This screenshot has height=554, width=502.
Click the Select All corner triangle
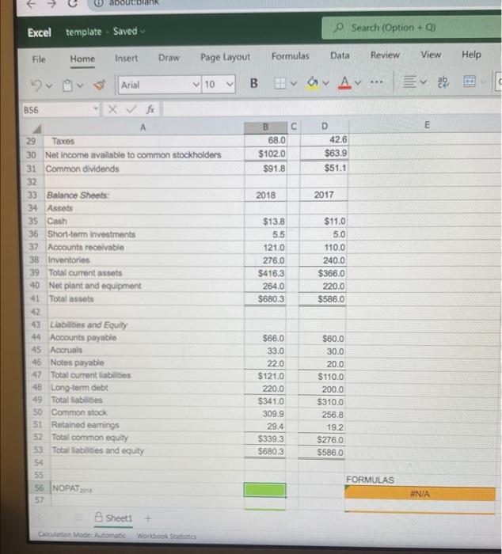[36, 129]
